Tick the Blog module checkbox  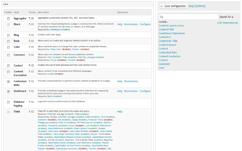tap(8, 35)
